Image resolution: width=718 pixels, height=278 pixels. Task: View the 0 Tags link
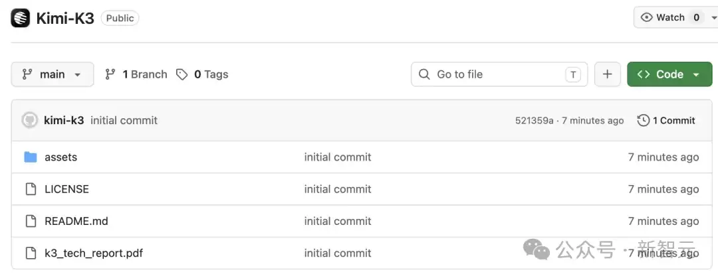pos(202,74)
